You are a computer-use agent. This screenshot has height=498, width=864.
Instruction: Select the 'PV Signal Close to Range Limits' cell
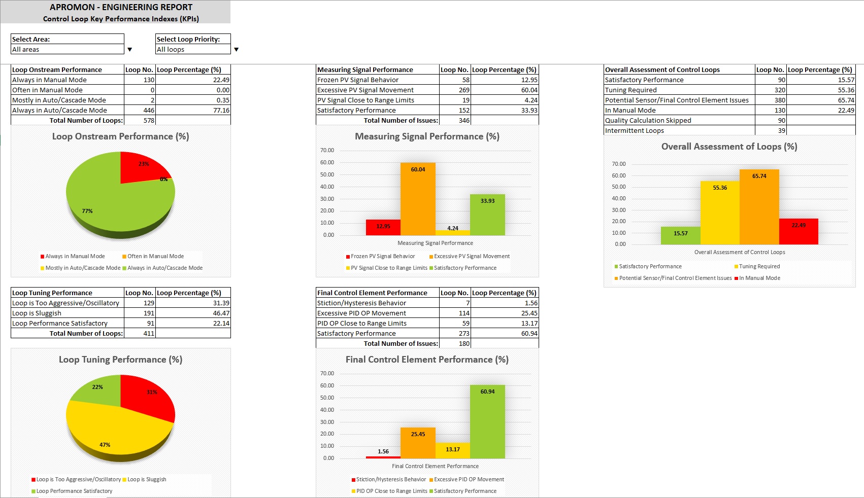pyautogui.click(x=378, y=100)
